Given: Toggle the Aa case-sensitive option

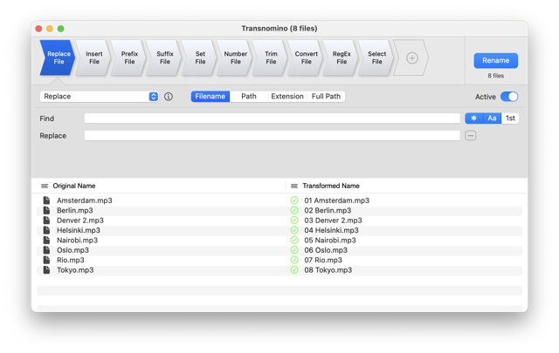Looking at the screenshot, I should (492, 119).
